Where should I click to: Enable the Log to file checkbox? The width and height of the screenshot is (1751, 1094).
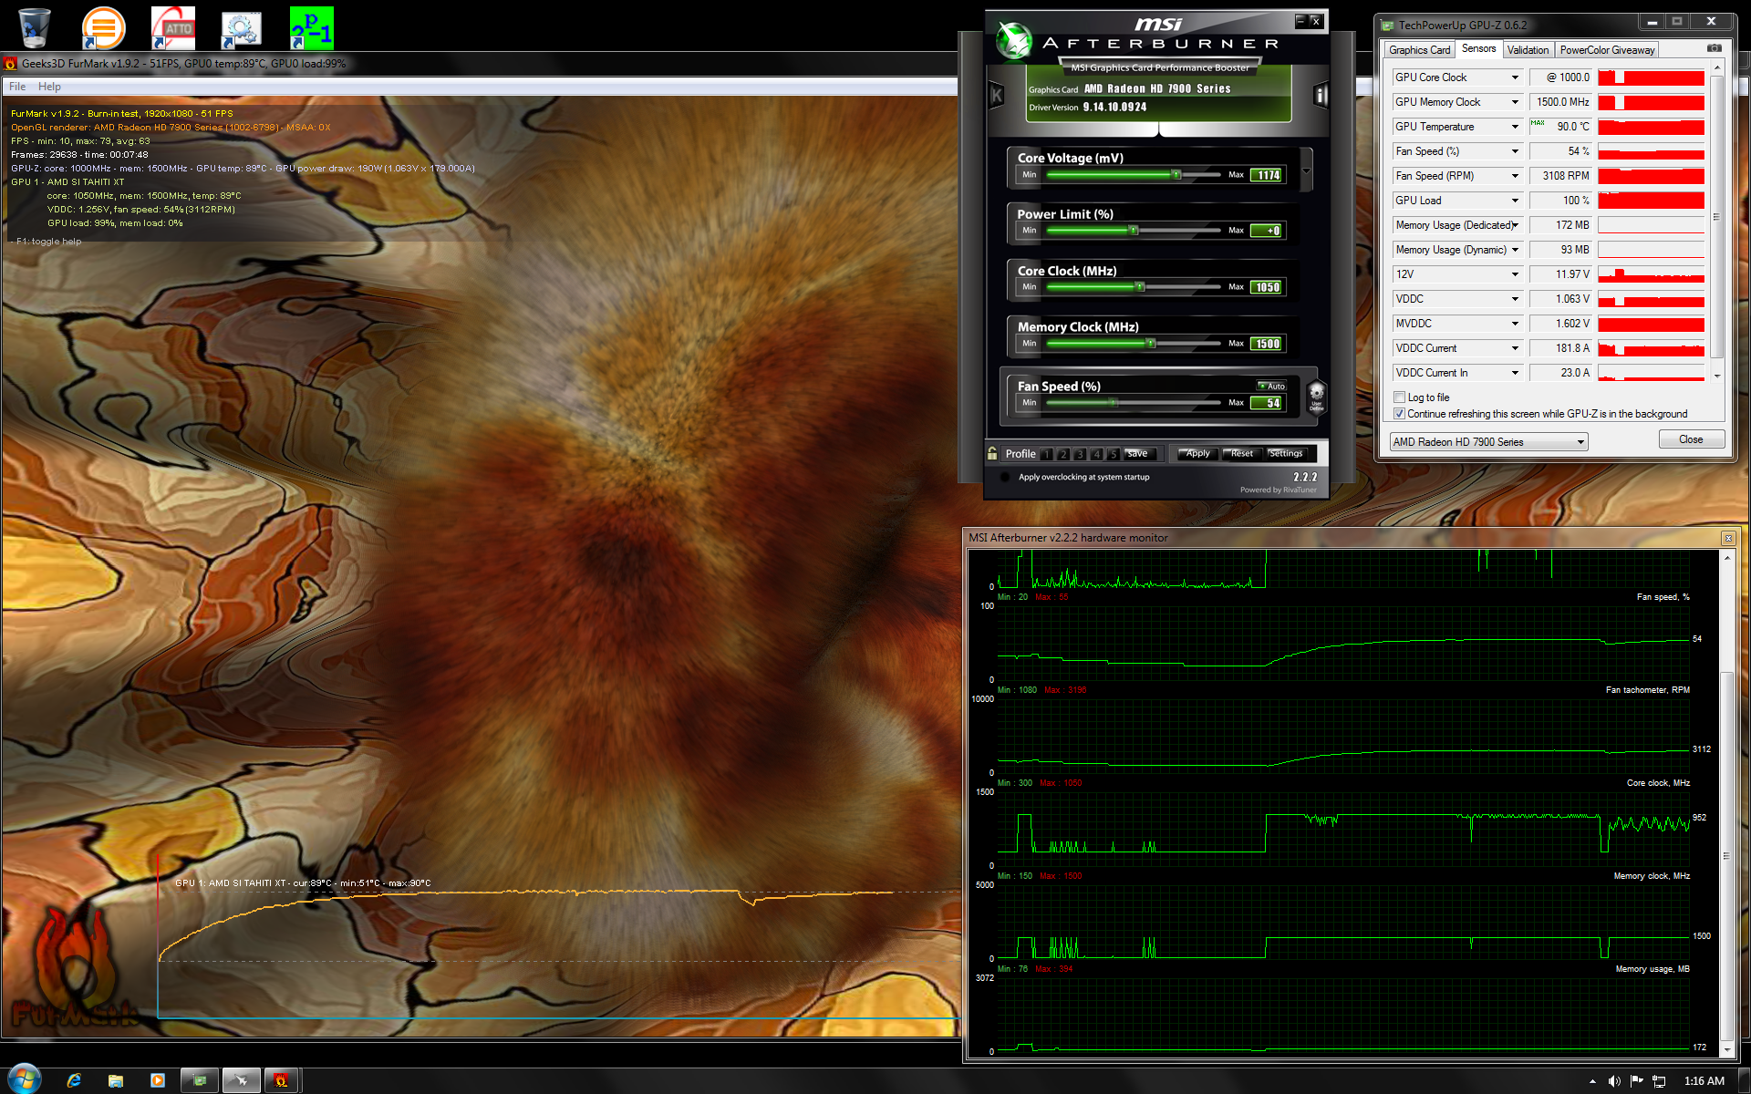pyautogui.click(x=1399, y=397)
